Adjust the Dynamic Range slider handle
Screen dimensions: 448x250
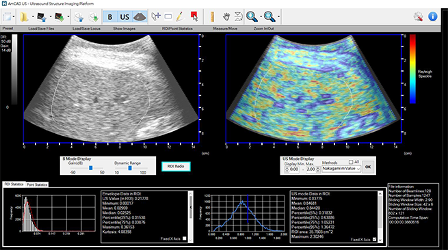[130, 168]
